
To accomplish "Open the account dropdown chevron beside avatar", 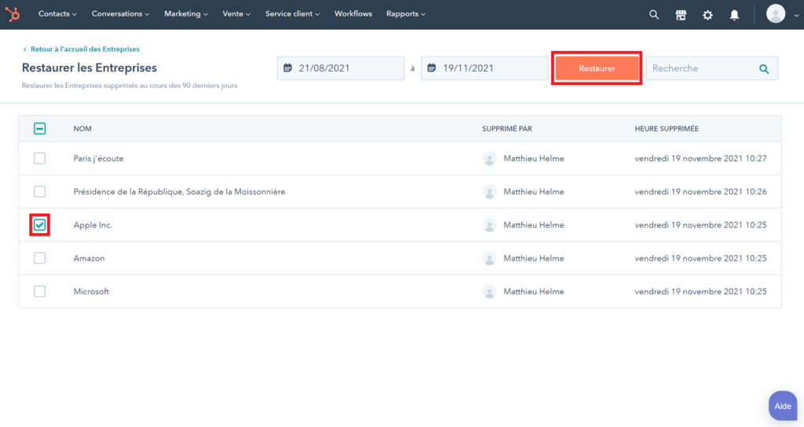I will coord(796,16).
